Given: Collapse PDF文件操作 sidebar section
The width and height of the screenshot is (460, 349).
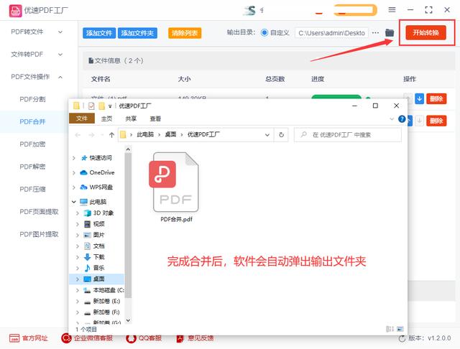Looking at the screenshot, I should pyautogui.click(x=60, y=77).
